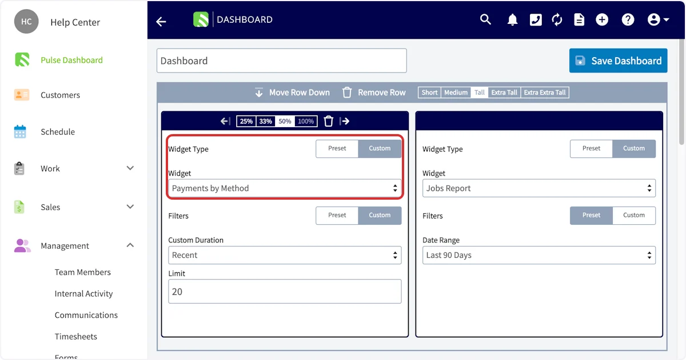
Task: Select Preset widget type in Payments widget
Action: (337, 148)
